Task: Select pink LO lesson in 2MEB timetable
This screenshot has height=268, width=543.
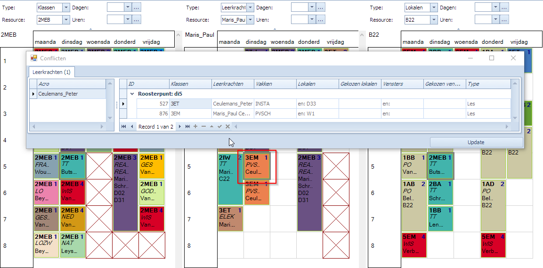Action: 47,193
